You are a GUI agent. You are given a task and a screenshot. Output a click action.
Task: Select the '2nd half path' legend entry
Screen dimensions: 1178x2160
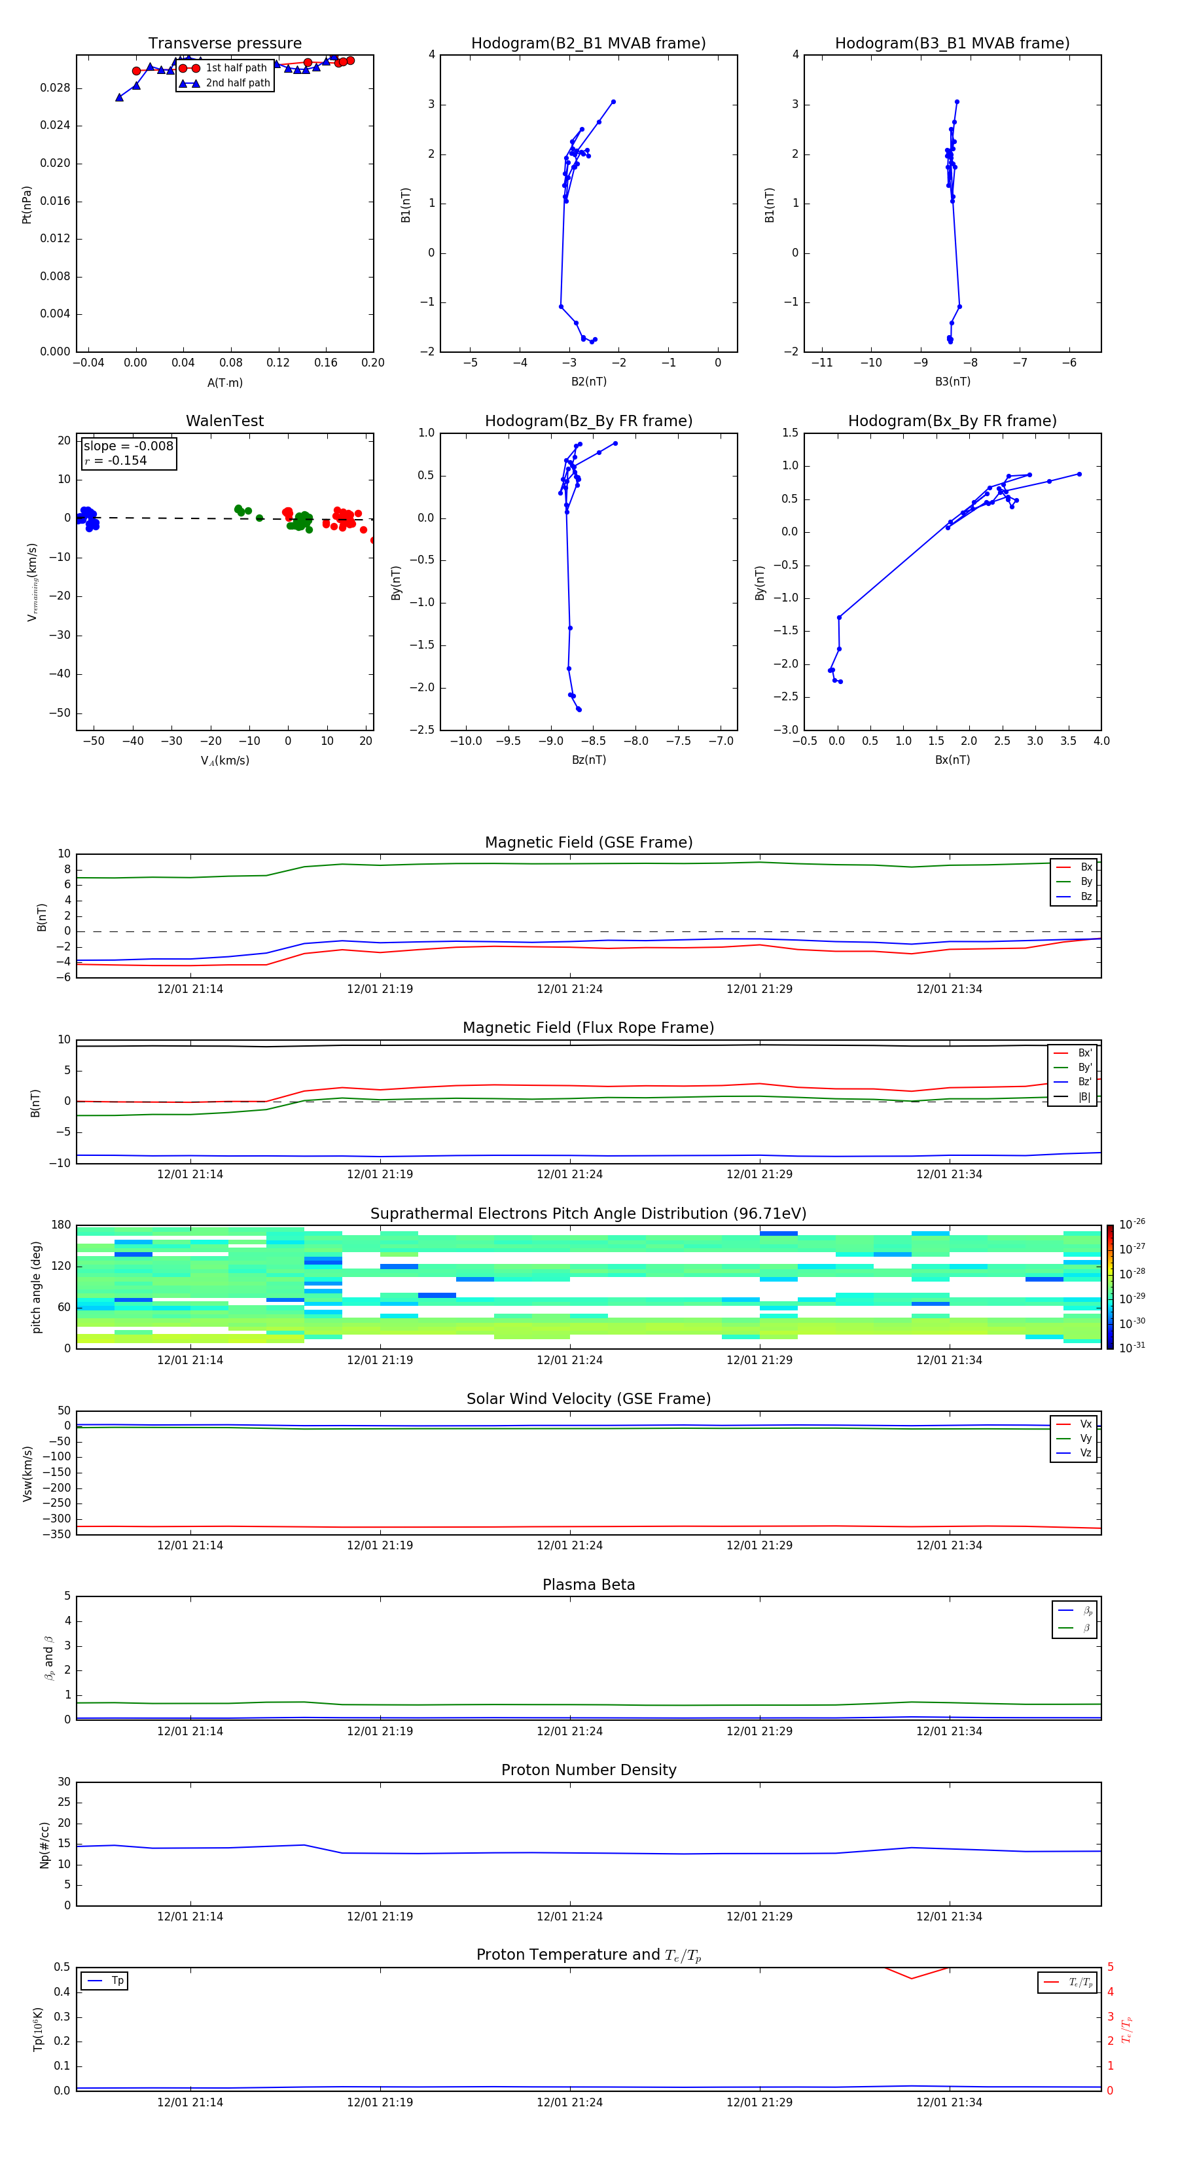pos(224,83)
